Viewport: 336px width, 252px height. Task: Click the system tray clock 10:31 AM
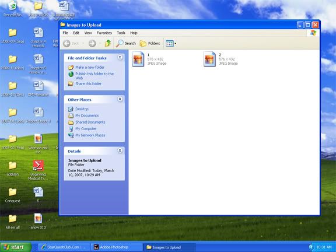[x=324, y=247]
